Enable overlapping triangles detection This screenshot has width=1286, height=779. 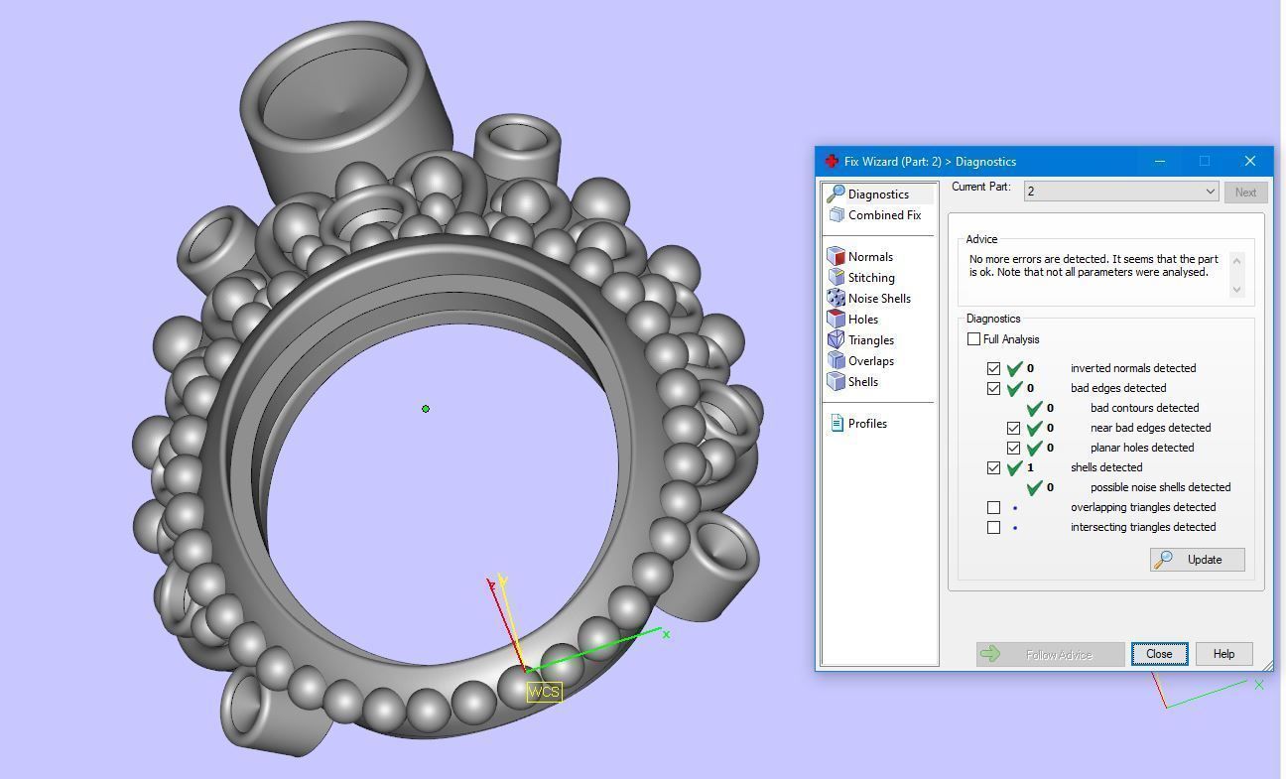pyautogui.click(x=993, y=507)
